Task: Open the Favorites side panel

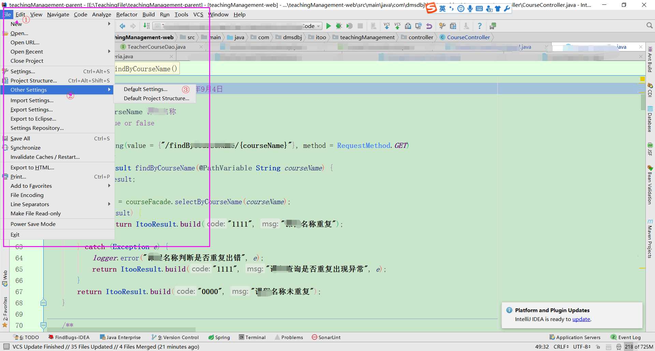Action: point(5,312)
